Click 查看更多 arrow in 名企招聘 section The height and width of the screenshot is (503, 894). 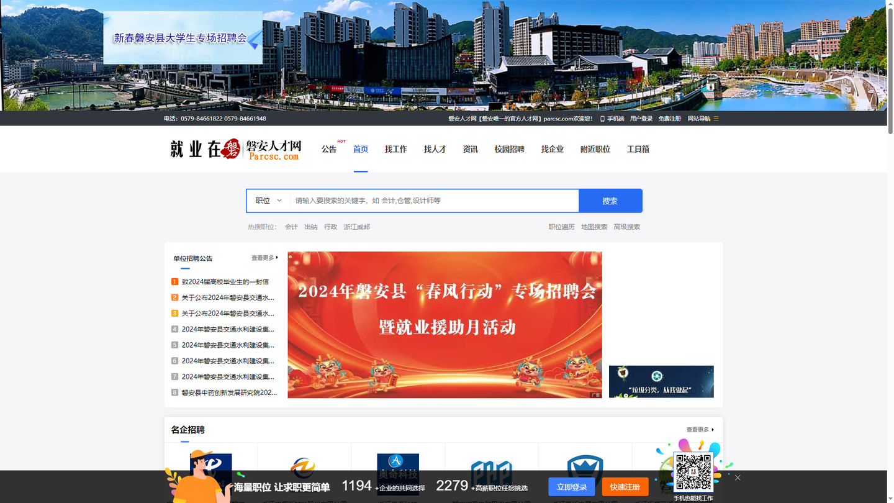(700, 430)
